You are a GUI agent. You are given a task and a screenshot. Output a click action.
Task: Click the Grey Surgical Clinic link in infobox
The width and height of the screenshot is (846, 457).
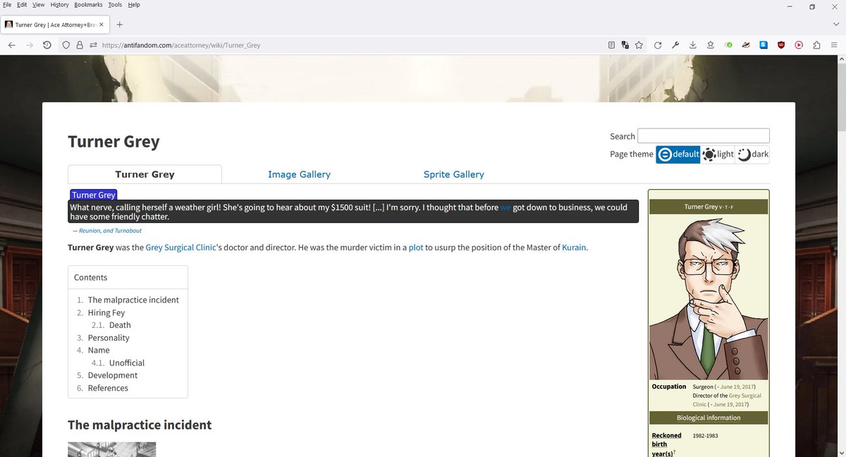tap(726, 400)
